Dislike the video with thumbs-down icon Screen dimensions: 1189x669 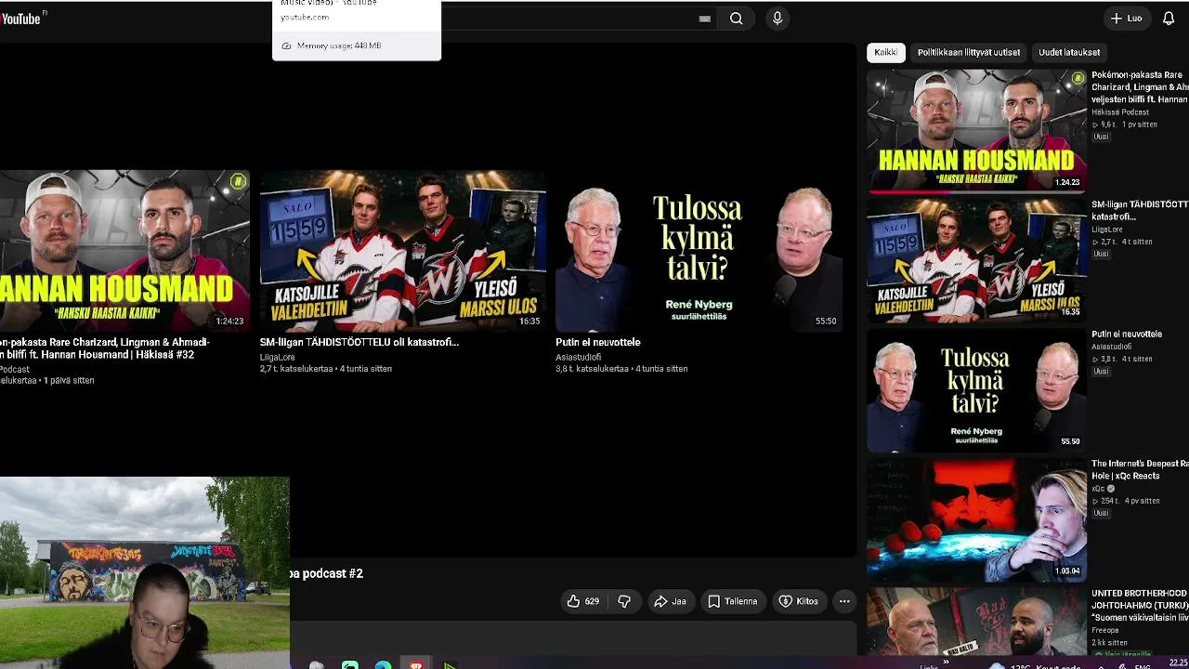pyautogui.click(x=624, y=601)
